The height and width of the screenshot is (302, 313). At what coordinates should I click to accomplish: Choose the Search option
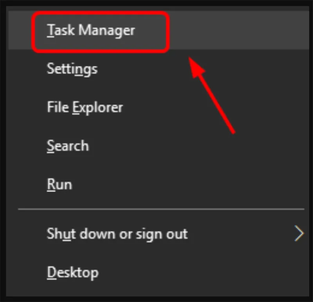68,146
